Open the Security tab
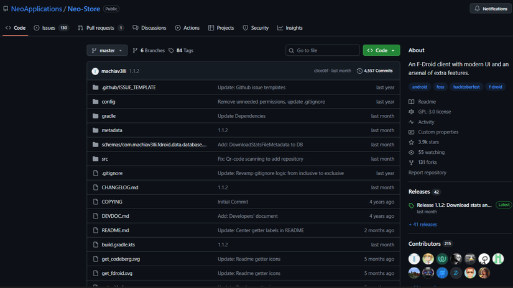 [x=256, y=28]
